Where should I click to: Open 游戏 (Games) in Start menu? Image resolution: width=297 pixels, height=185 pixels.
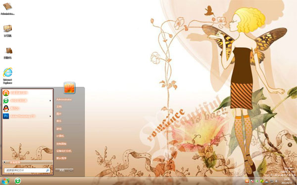pos(59,129)
